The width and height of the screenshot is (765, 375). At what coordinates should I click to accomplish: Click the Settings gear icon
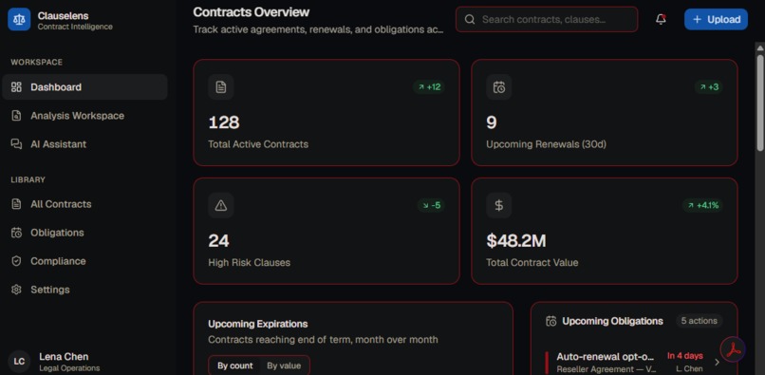pos(16,290)
